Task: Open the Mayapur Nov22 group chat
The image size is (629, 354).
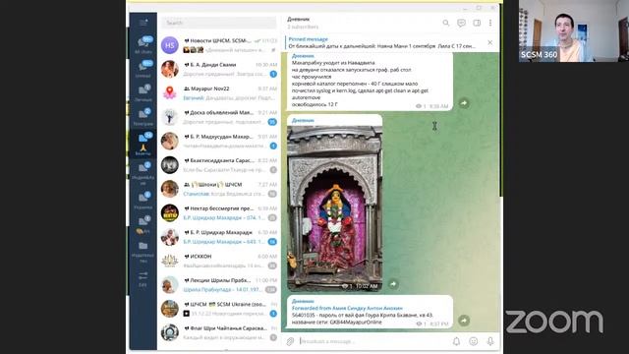Action: [218, 93]
